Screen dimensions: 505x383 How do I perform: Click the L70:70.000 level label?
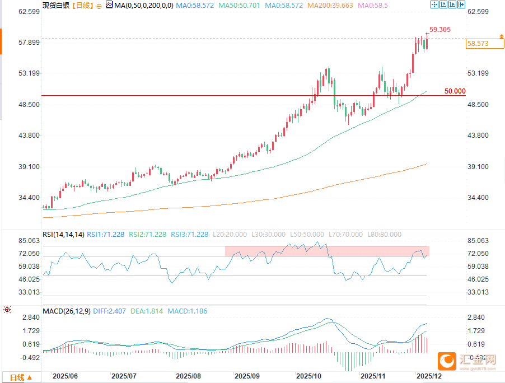click(345, 235)
